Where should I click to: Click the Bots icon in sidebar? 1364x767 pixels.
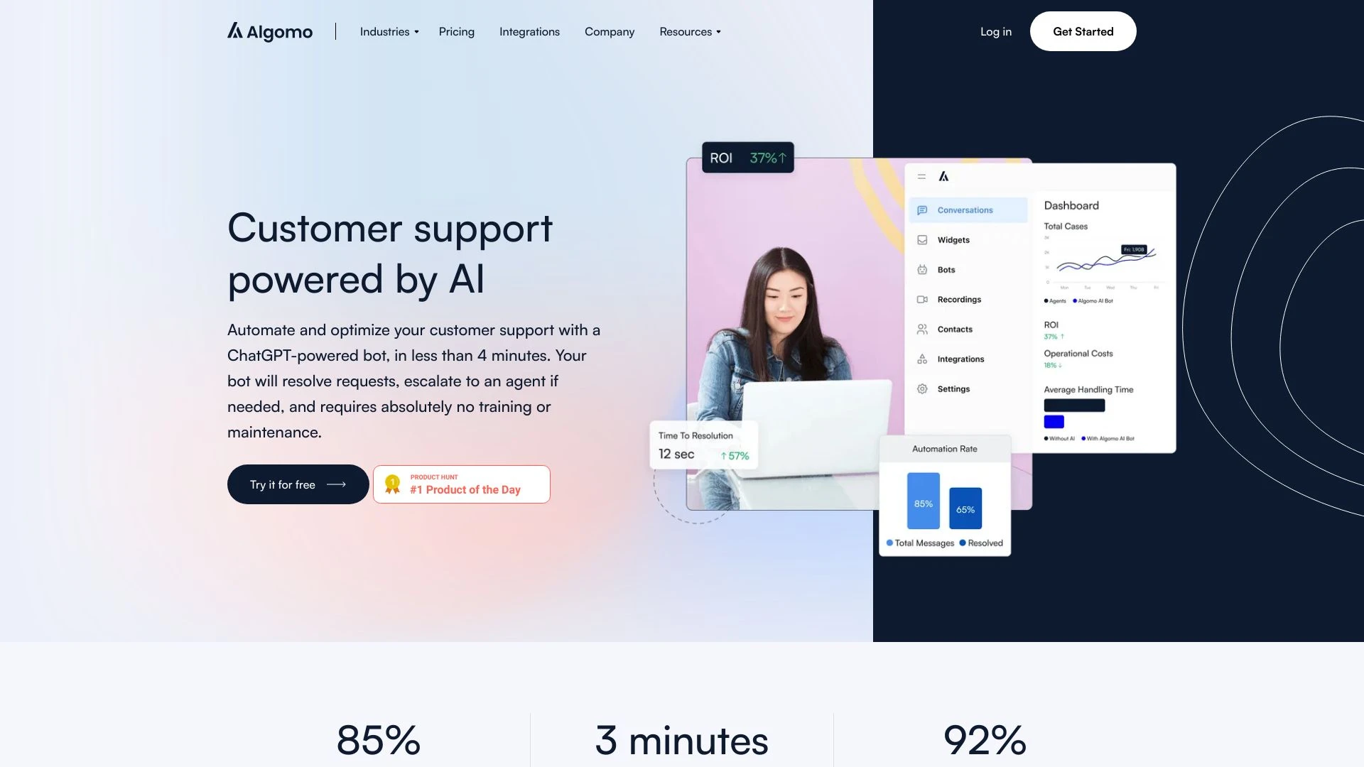pos(923,270)
